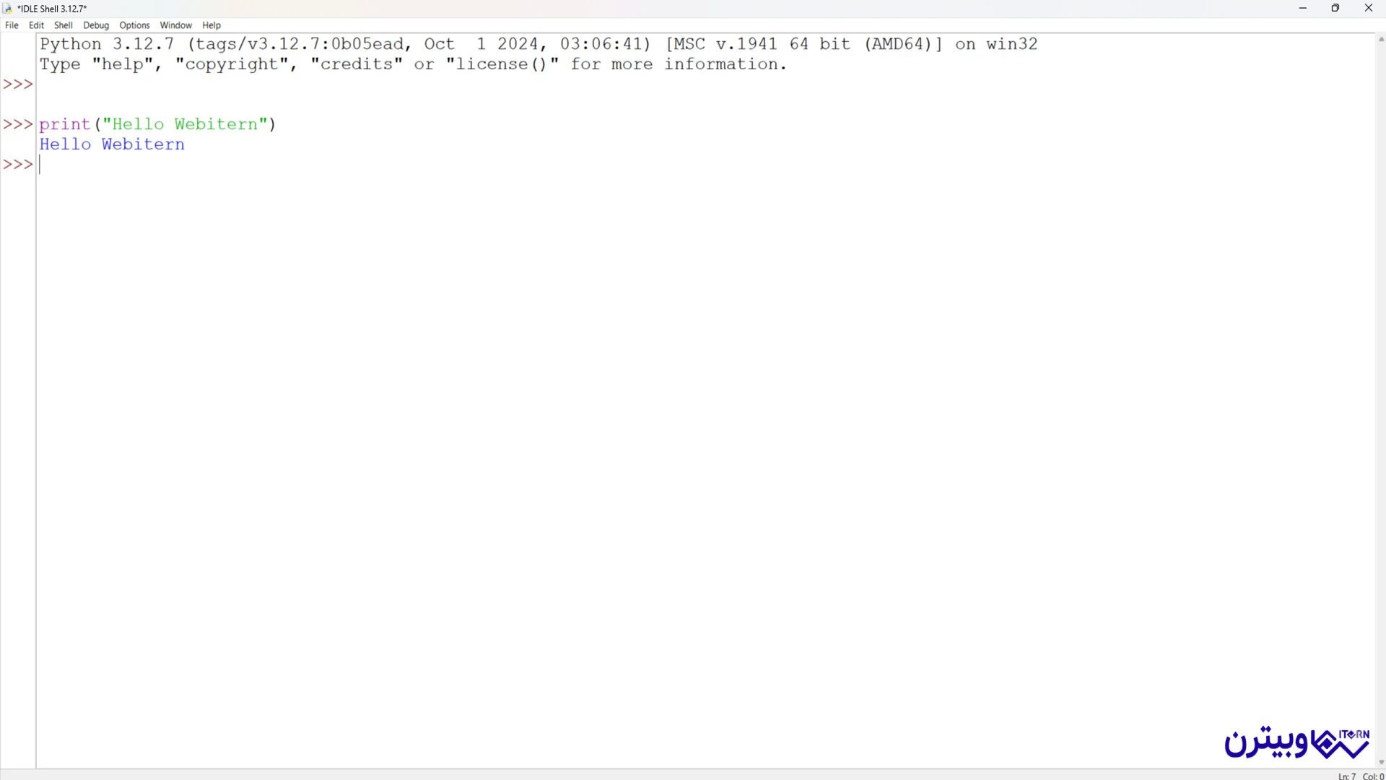Click the Shell menu item

(62, 25)
